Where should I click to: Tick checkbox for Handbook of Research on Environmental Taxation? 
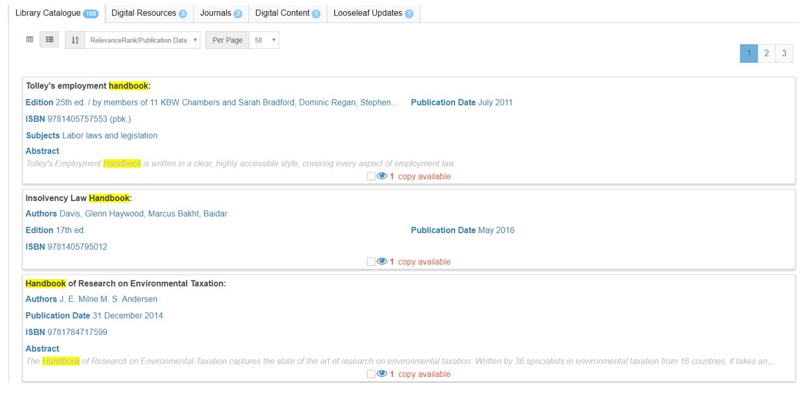tap(371, 374)
